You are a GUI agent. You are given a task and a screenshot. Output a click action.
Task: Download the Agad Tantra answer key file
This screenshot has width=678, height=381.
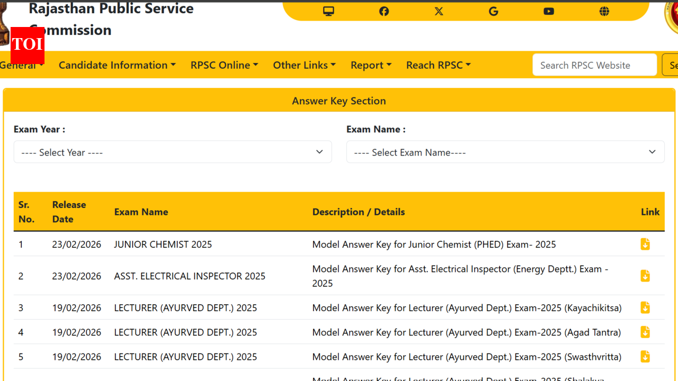[645, 332]
